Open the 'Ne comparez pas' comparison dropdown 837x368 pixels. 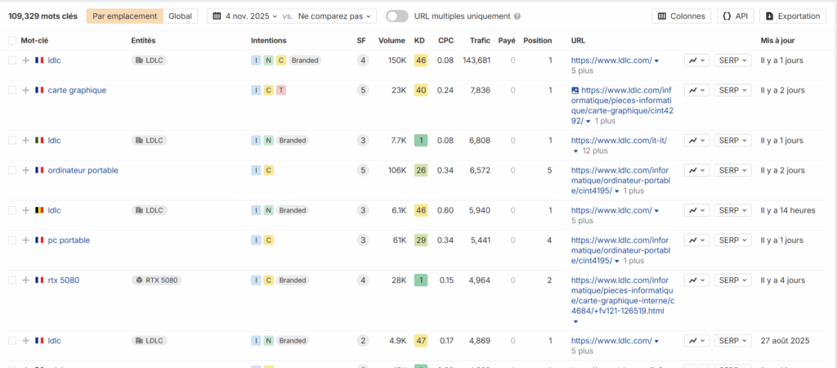point(334,16)
